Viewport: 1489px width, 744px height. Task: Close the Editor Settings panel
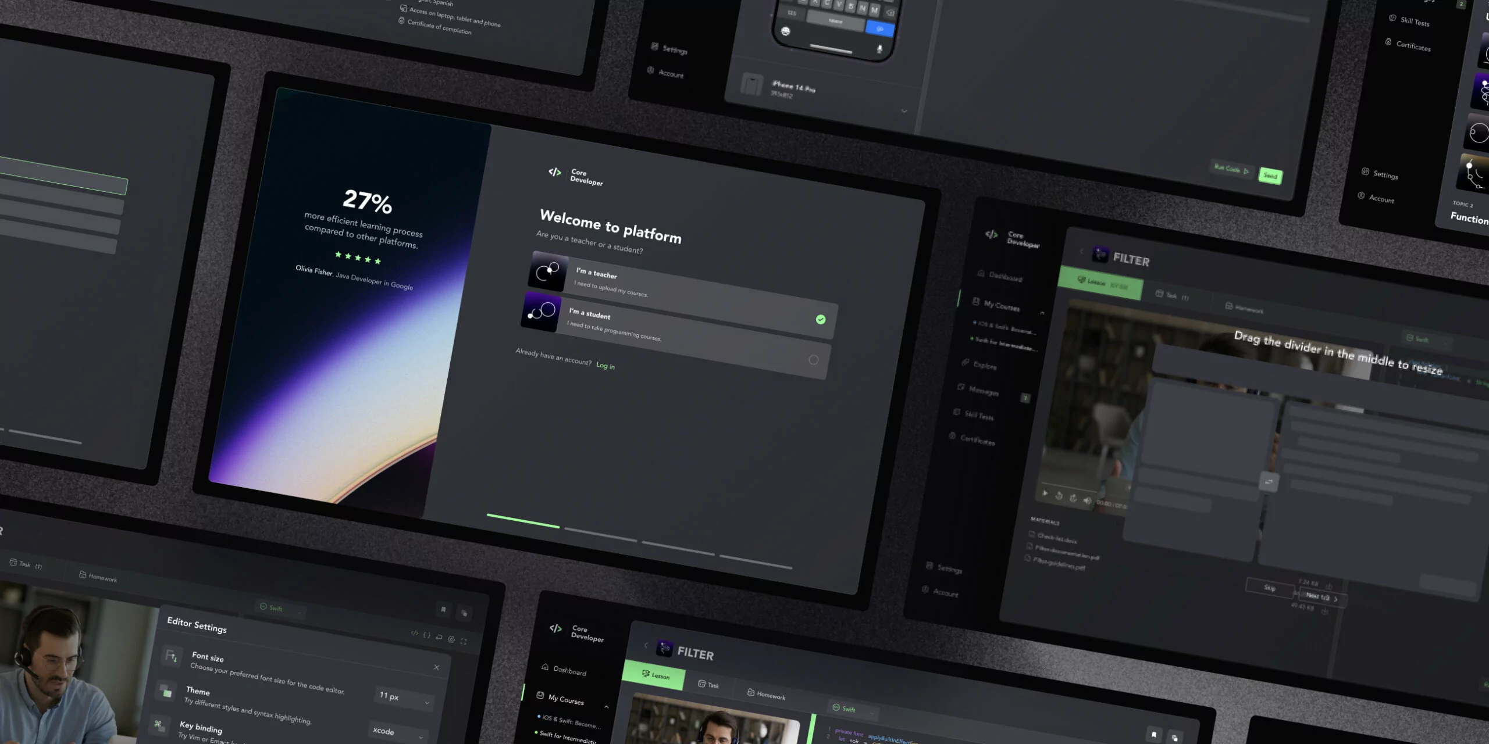point(437,667)
